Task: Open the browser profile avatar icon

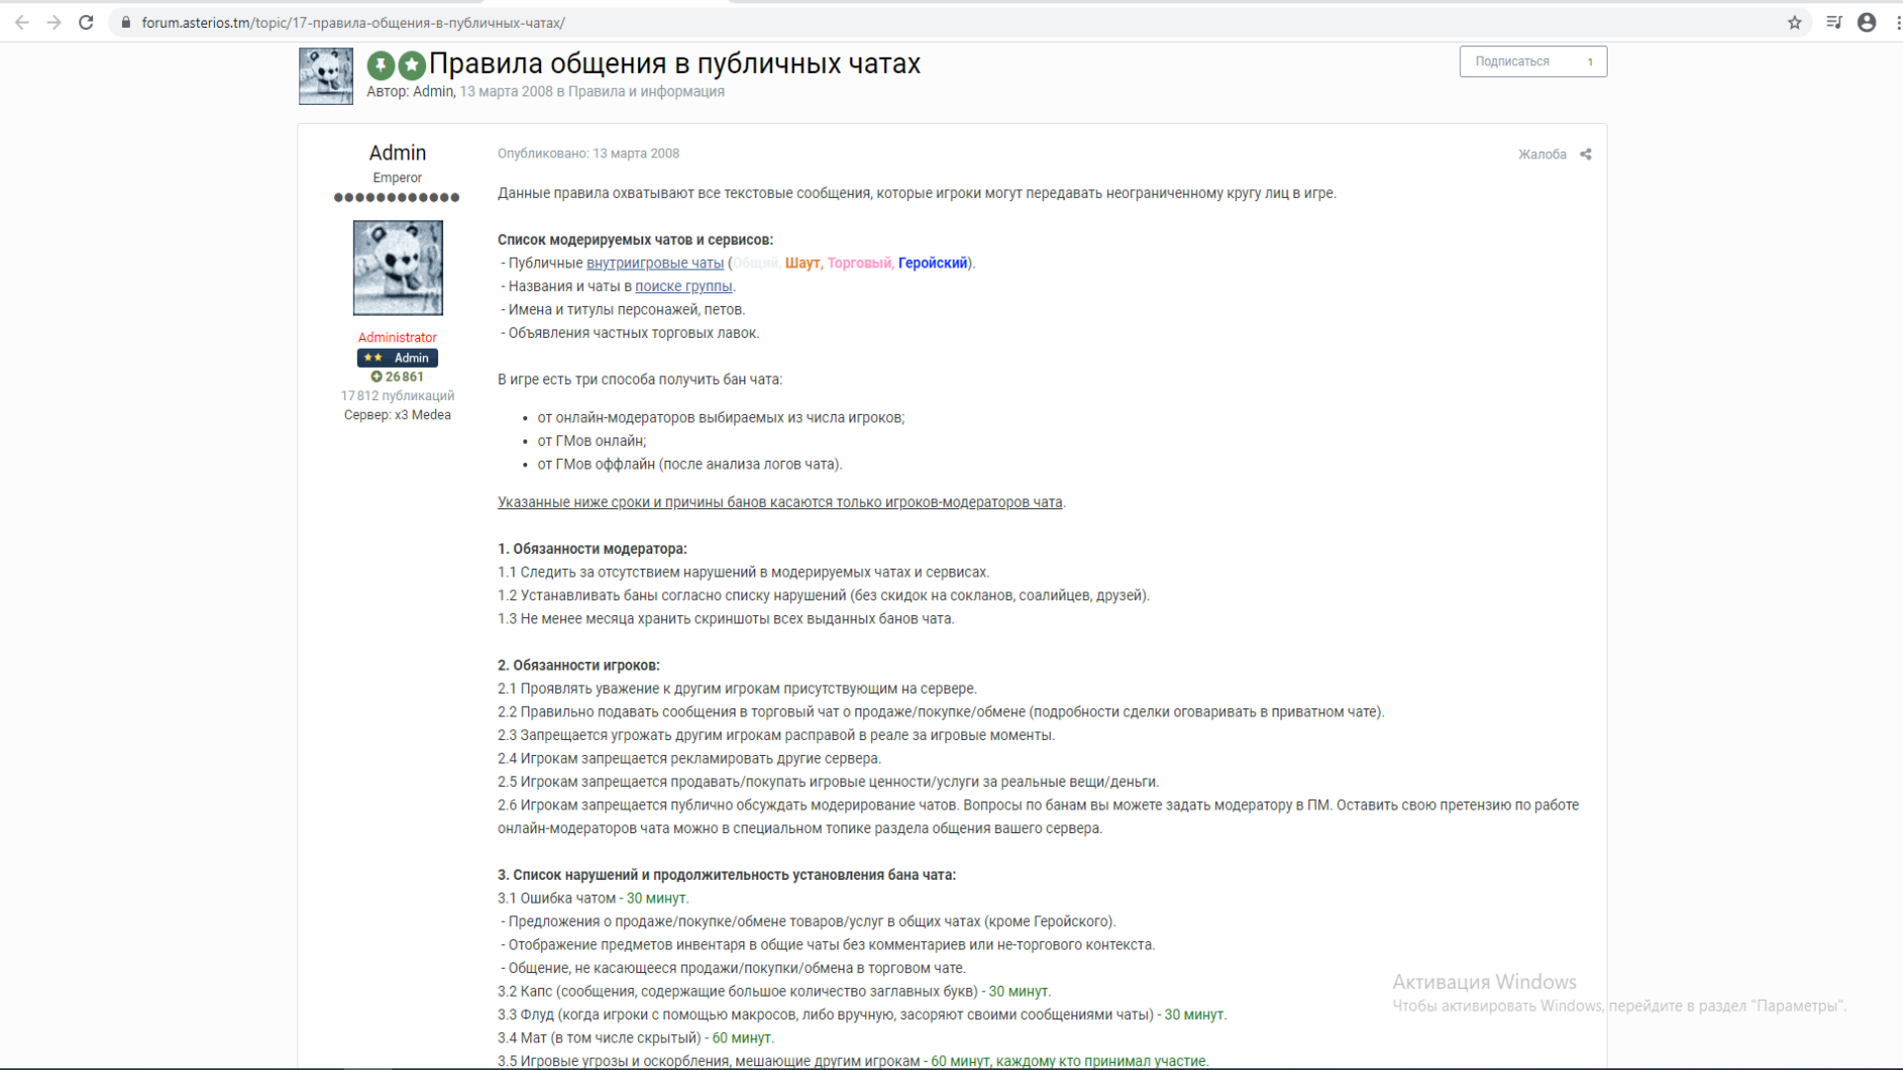Action: [x=1866, y=22]
